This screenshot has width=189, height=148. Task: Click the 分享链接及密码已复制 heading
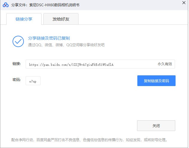(49, 38)
